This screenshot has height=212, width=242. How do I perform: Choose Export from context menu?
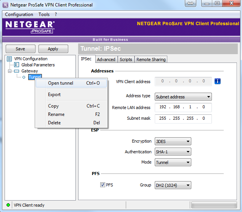tap(71, 95)
